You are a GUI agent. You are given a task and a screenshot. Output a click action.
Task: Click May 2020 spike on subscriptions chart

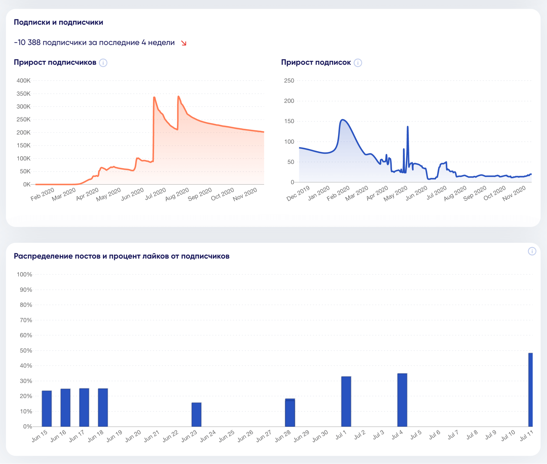click(407, 127)
